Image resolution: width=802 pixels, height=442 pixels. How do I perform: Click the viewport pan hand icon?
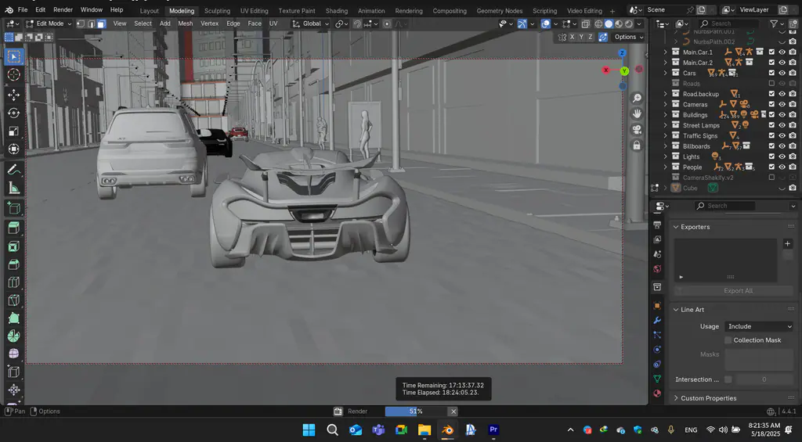(637, 113)
